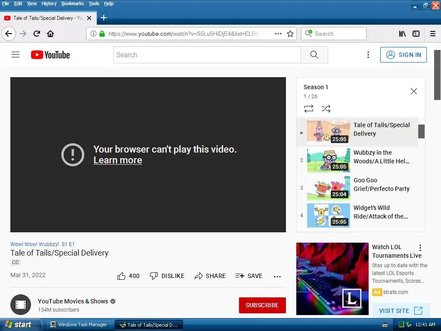Image resolution: width=441 pixels, height=331 pixels.
Task: Click the system clock showing 12:41 AM
Action: coord(425,325)
